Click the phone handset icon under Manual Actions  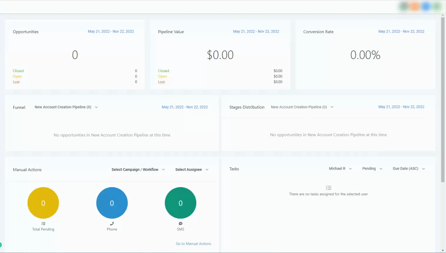coord(112,223)
